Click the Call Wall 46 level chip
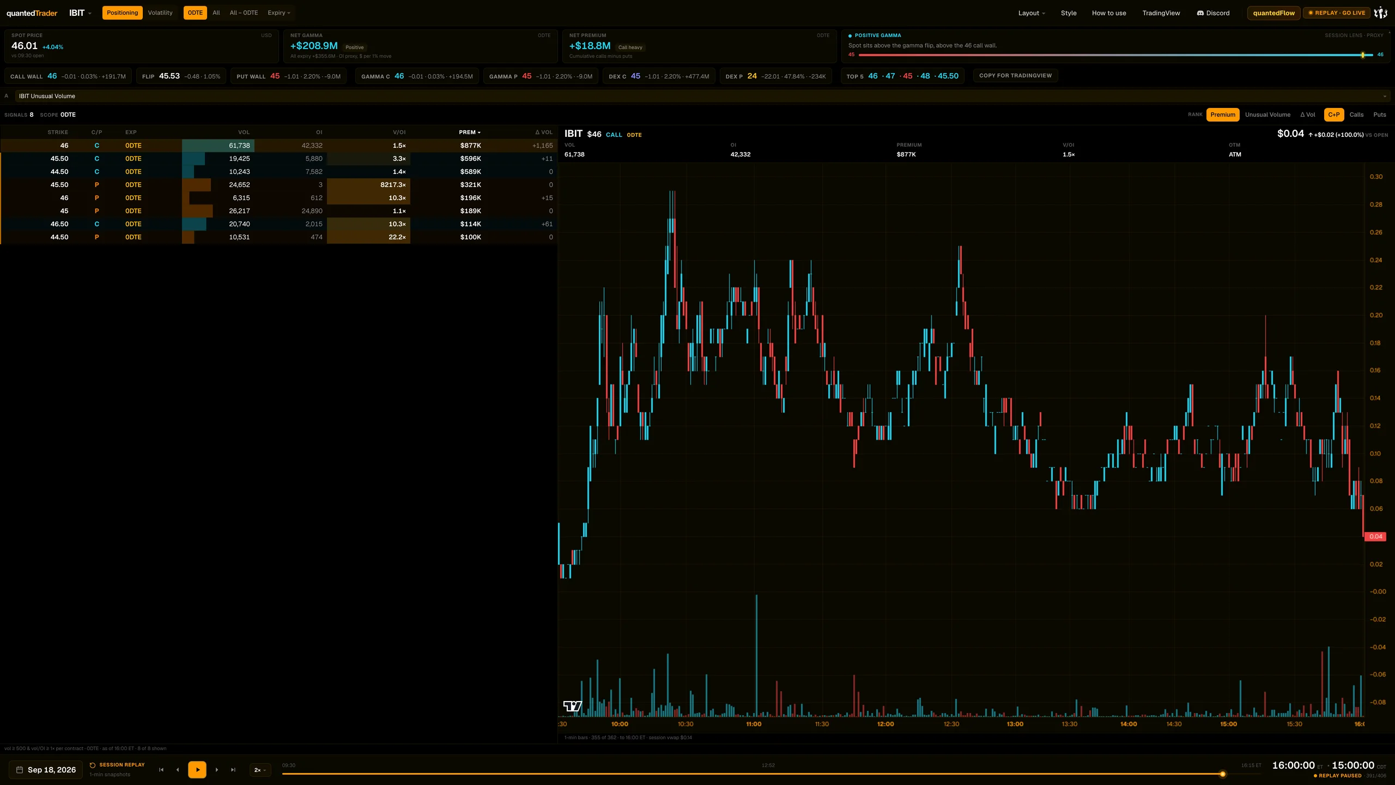1395x785 pixels. (68, 76)
